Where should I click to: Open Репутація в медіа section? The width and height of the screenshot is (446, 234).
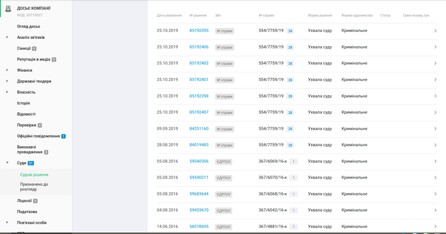tap(34, 59)
